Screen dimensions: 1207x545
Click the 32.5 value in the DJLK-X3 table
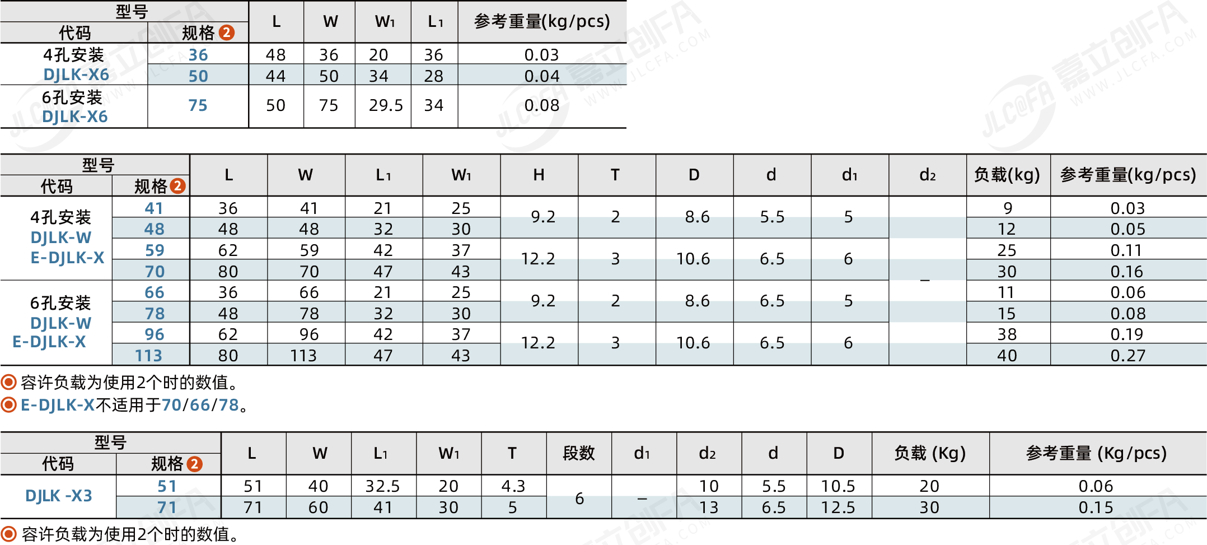point(382,486)
